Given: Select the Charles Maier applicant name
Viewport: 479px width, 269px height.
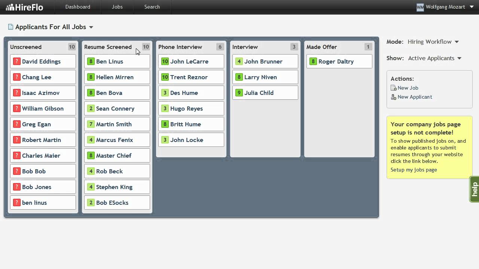Looking at the screenshot, I should (41, 155).
